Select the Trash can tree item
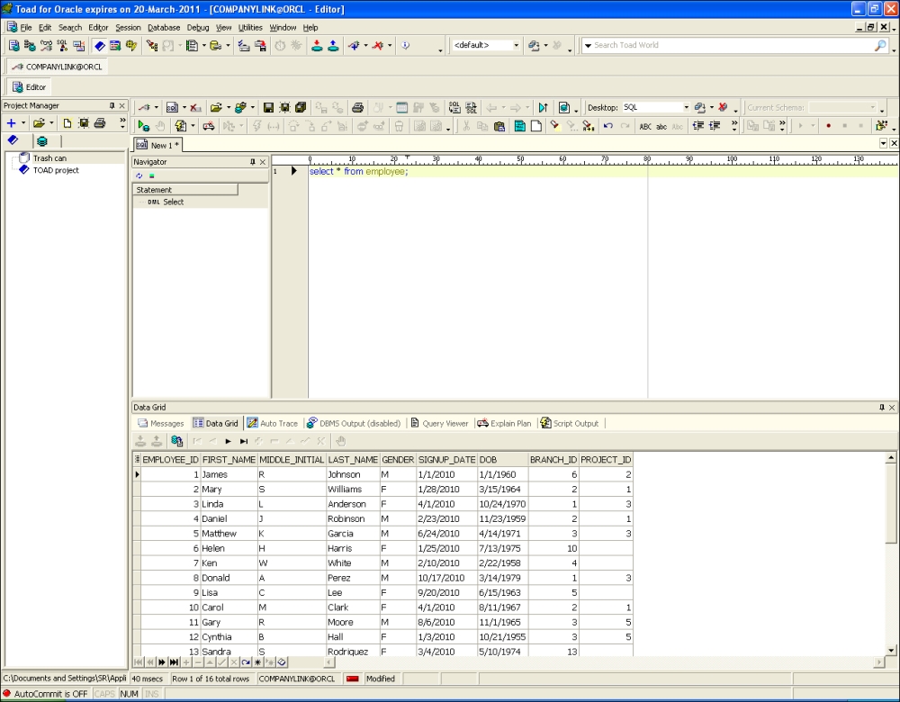900x702 pixels. tap(49, 157)
